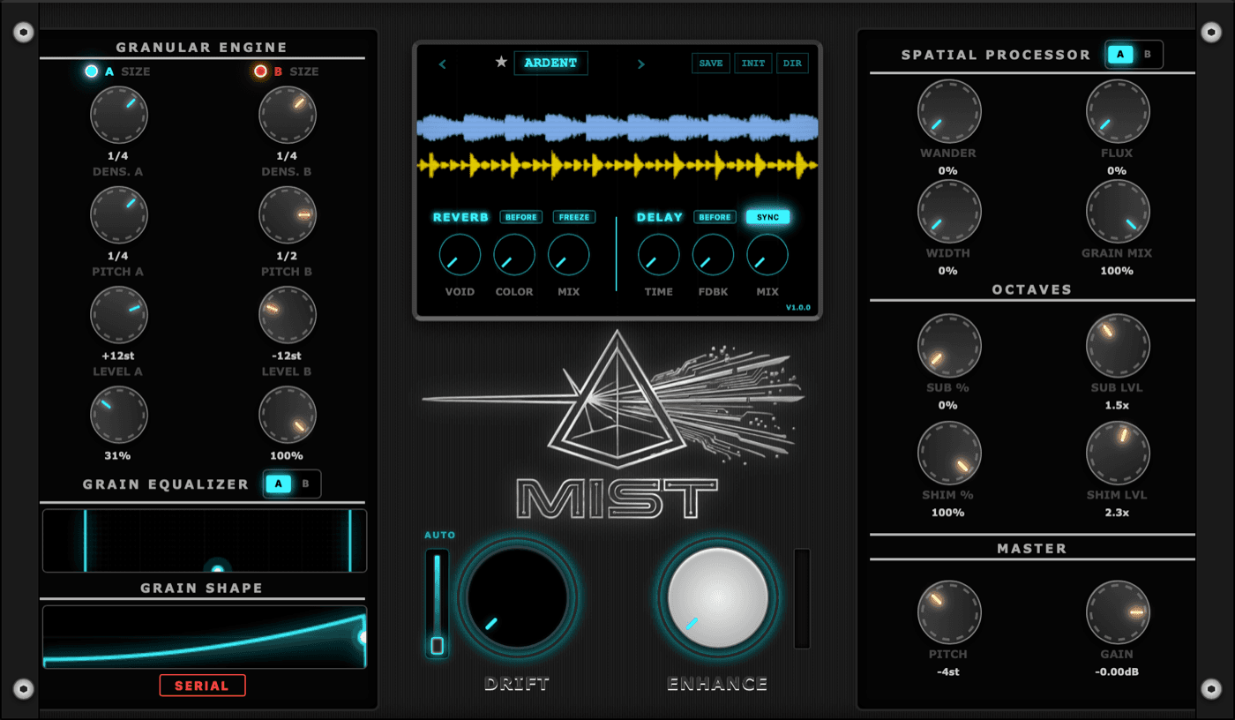Screen dimensions: 1235x720
Task: Click the delay TIME knob
Action: click(x=658, y=255)
